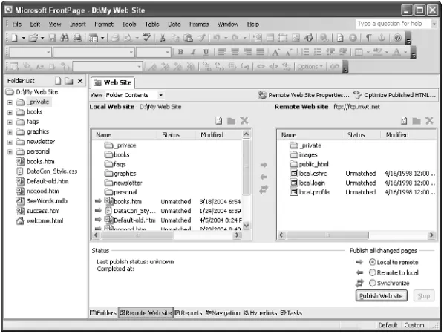The height and width of the screenshot is (334, 444).
Task: Click the Publish Web site button
Action: (381, 296)
